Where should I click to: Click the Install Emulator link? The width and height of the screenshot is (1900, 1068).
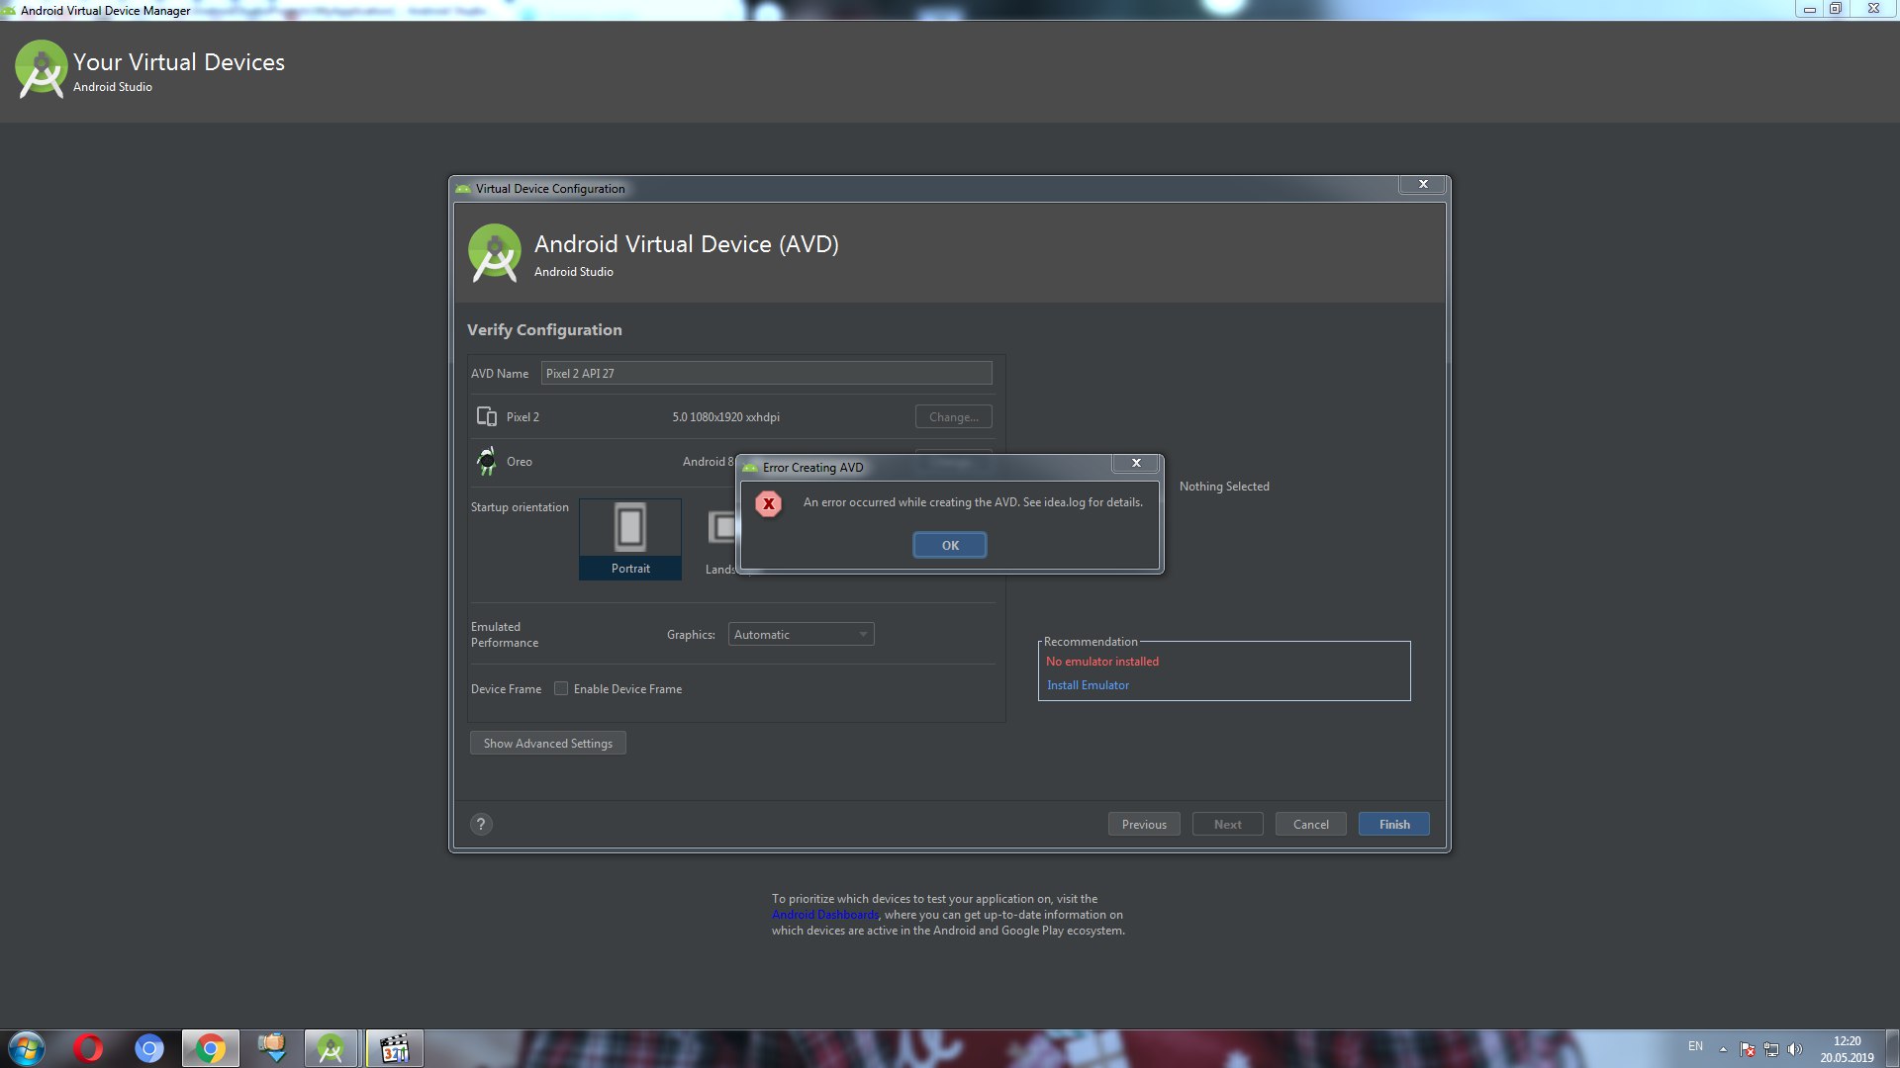click(1088, 685)
